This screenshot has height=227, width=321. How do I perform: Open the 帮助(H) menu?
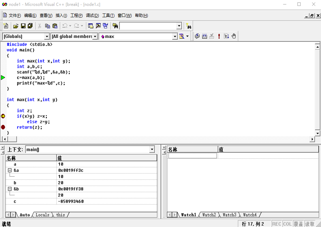tap(141, 16)
